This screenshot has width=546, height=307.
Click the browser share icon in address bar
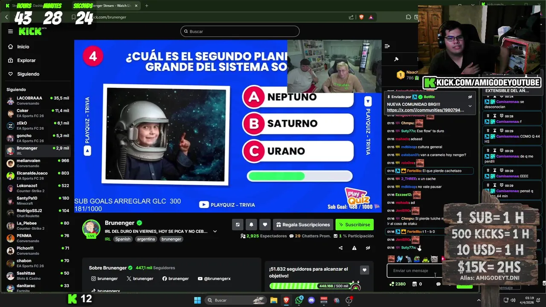pyautogui.click(x=351, y=17)
